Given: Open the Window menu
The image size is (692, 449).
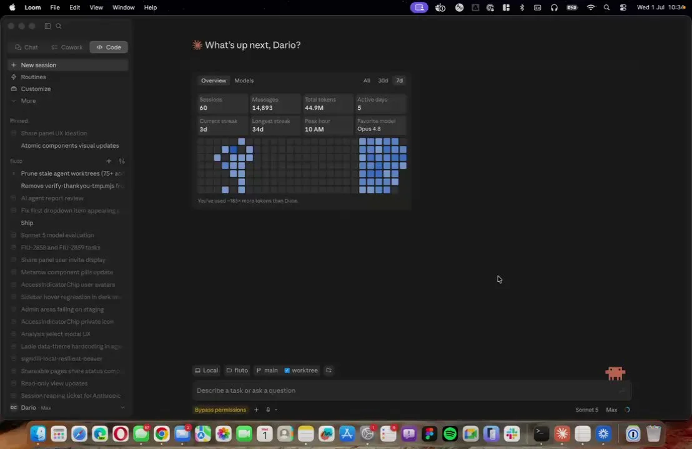Looking at the screenshot, I should [x=123, y=7].
